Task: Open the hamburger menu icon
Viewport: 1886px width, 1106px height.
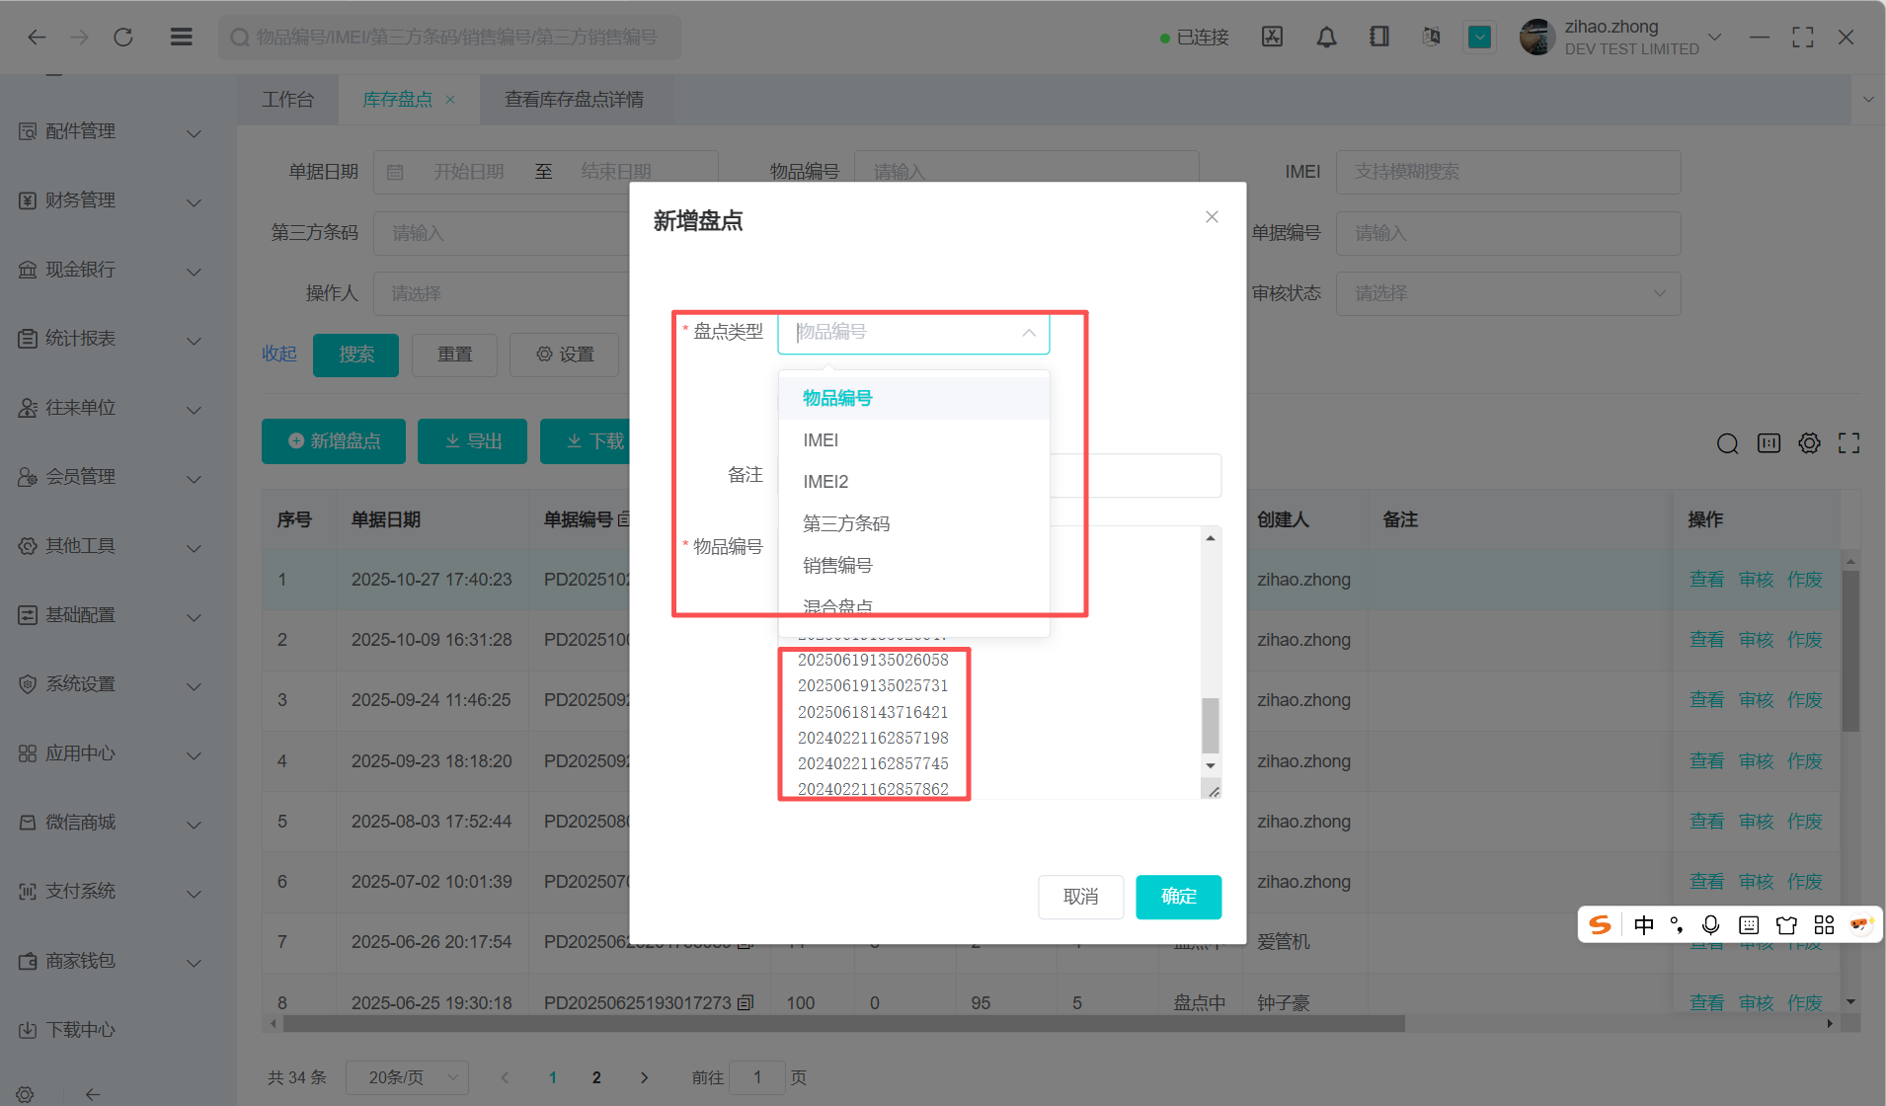Action: 181,38
